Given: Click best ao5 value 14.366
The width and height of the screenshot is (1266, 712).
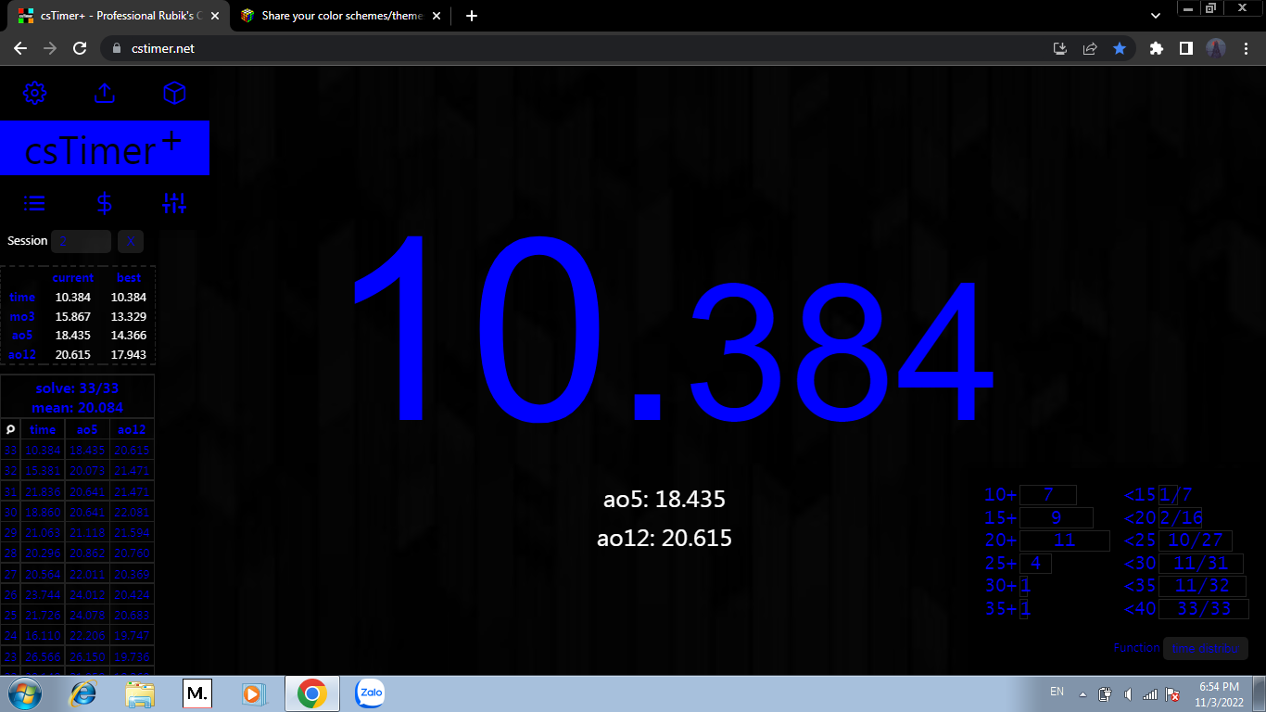Looking at the screenshot, I should [x=129, y=336].
